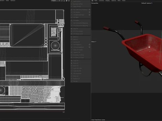Open the 3D viewport View menu
Screen dimensions: 162x121
(x=96, y=1)
